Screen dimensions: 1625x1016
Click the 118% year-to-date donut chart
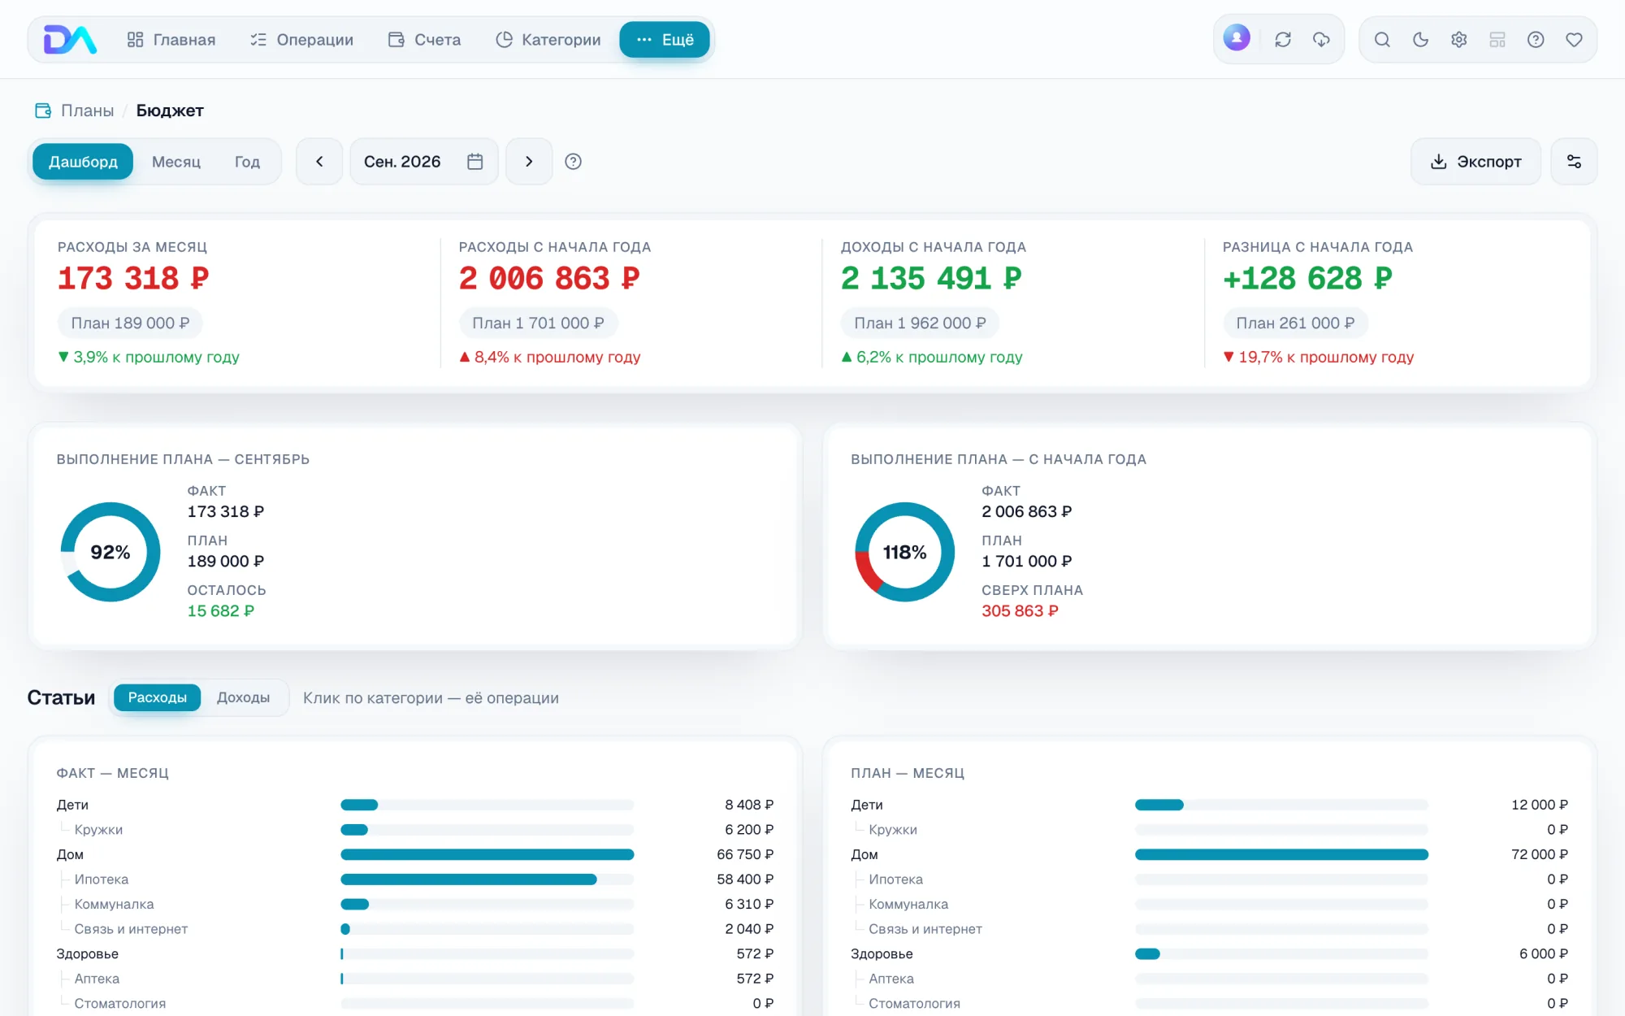pos(904,552)
